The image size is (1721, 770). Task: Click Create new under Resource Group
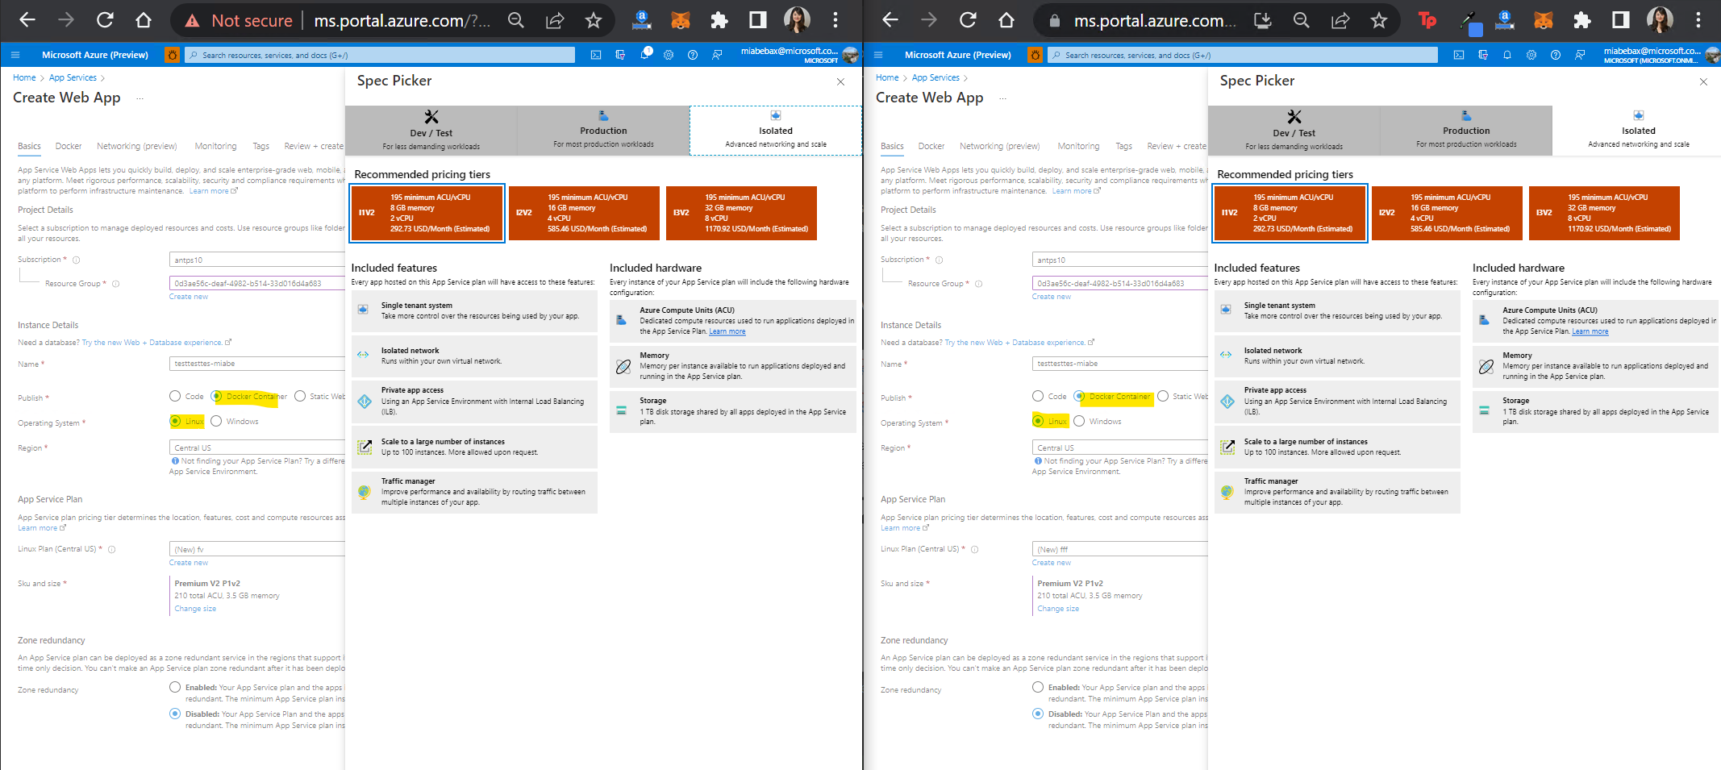189,296
